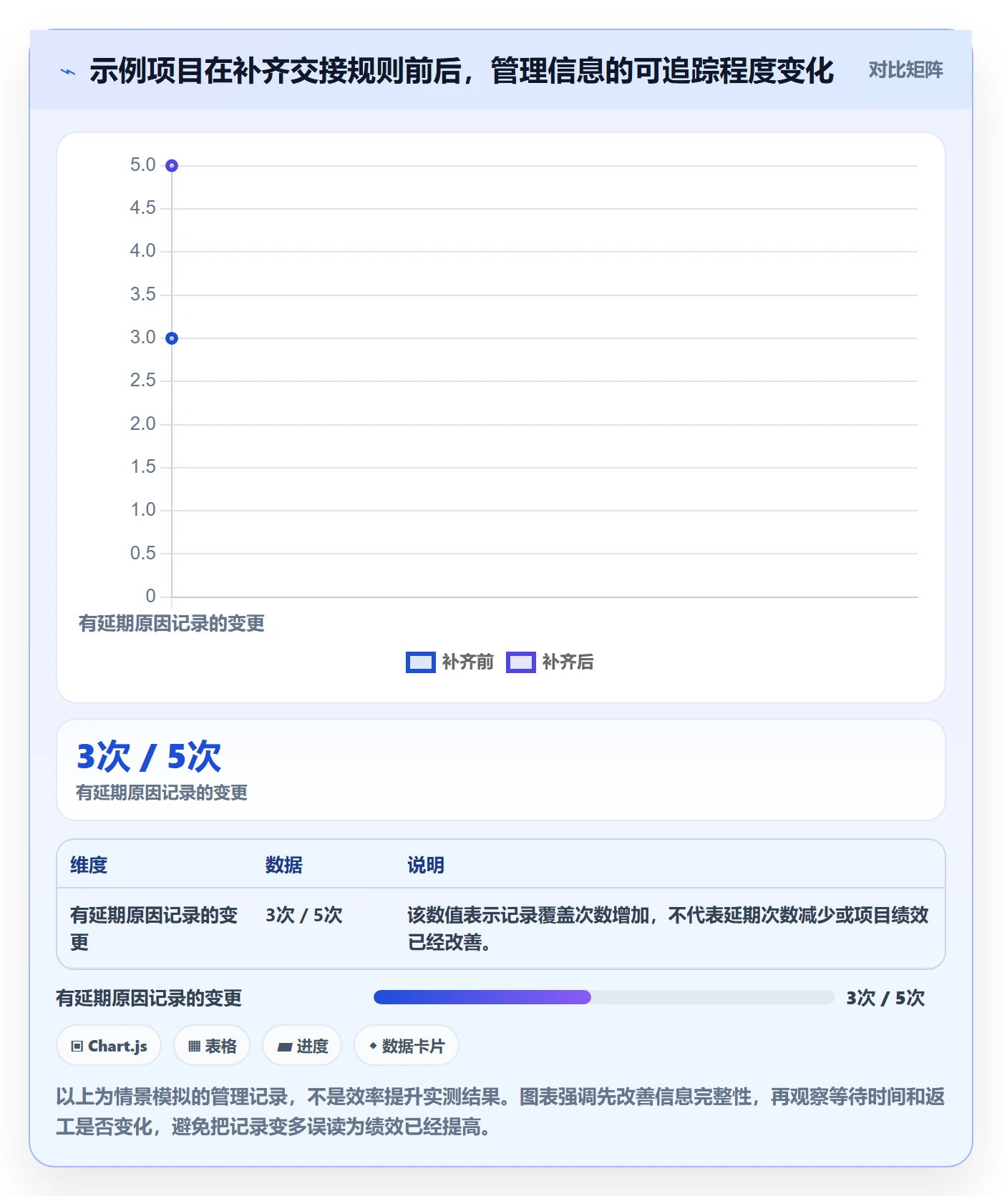The image size is (1002, 1196).
Task: Click the Chart.js chip
Action: 109,1046
